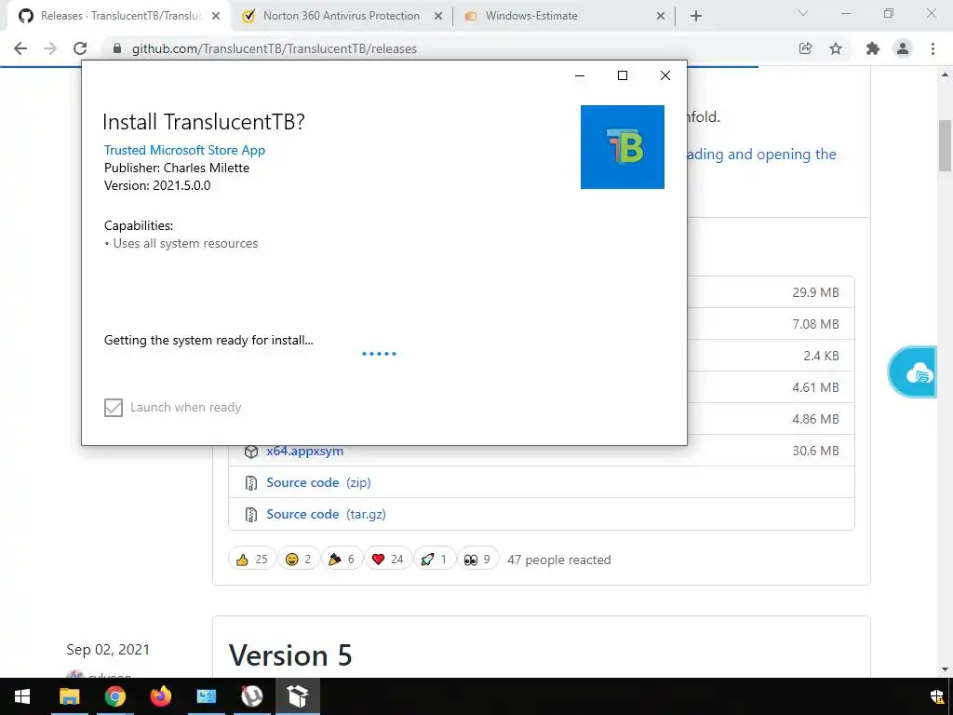This screenshot has width=953, height=715.
Task: Reload the GitHub releases page
Action: (x=80, y=48)
